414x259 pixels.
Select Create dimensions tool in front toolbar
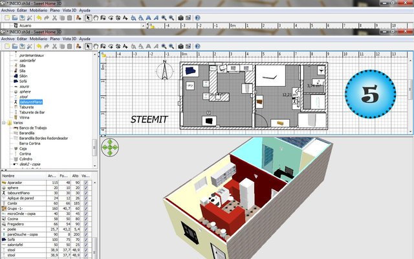click(118, 46)
